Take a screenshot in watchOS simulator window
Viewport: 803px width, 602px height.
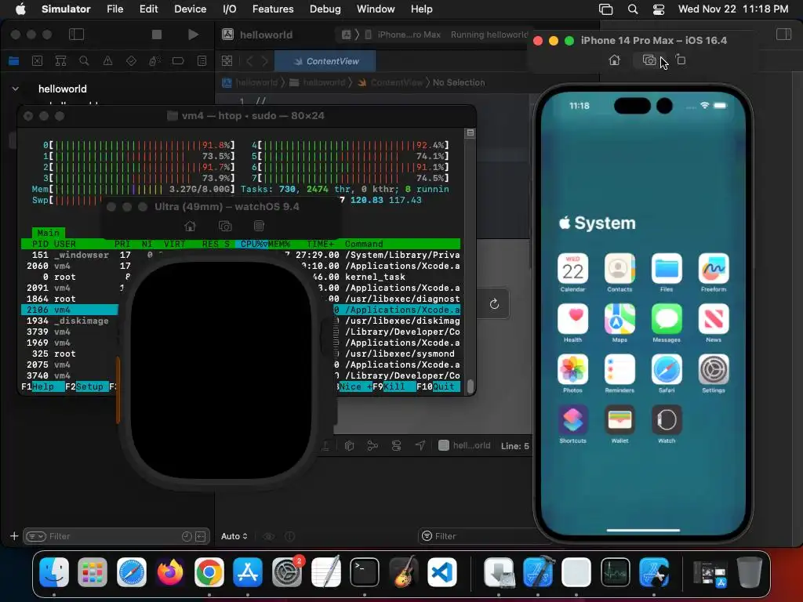click(x=225, y=226)
